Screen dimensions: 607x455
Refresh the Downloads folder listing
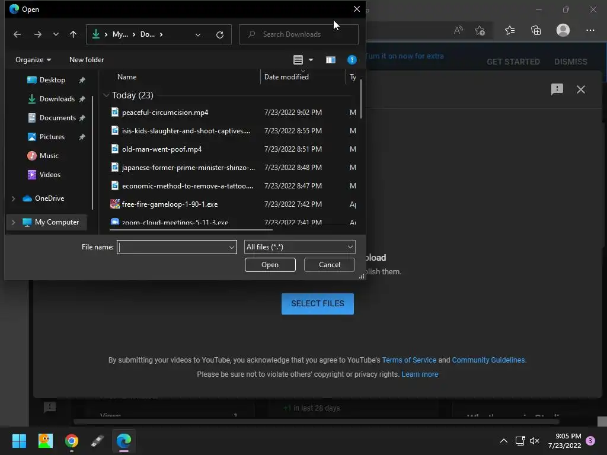[220, 35]
